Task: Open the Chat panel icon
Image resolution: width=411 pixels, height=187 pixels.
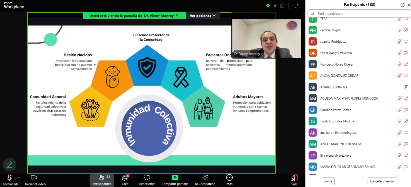Action: click(125, 178)
